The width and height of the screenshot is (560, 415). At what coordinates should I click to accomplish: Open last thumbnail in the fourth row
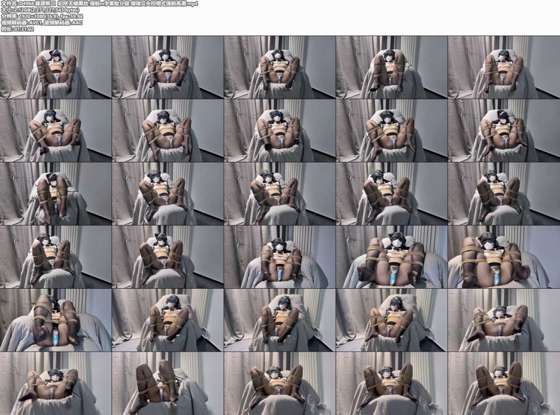click(x=504, y=257)
